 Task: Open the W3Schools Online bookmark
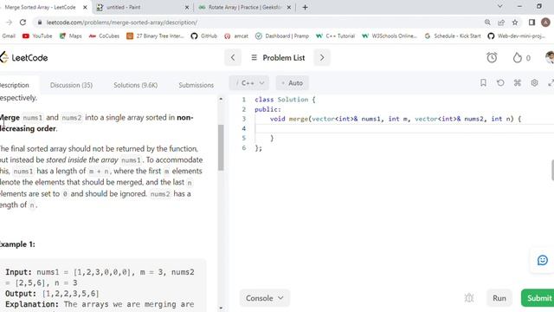tap(390, 36)
